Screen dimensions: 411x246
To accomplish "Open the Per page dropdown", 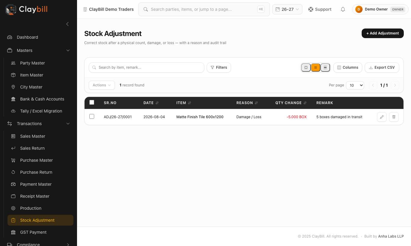I will (x=355, y=85).
